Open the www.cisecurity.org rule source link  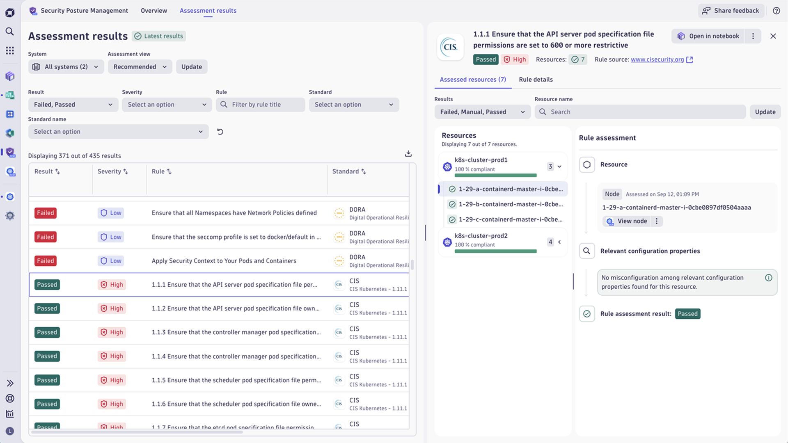(657, 59)
